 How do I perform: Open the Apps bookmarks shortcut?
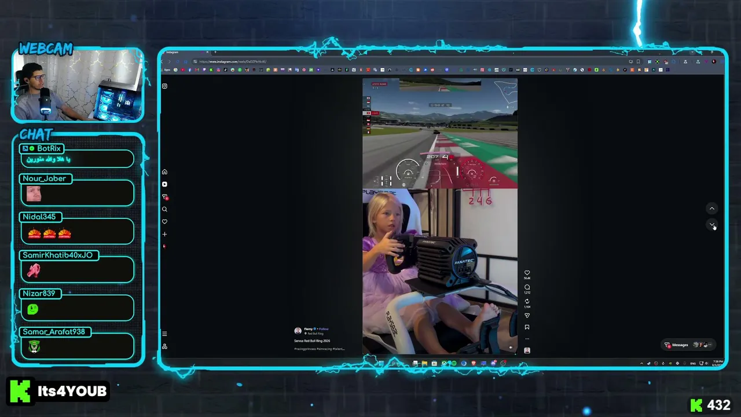coord(167,70)
